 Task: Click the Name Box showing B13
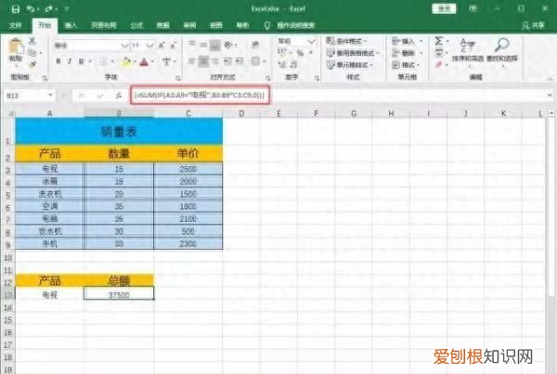pos(29,96)
